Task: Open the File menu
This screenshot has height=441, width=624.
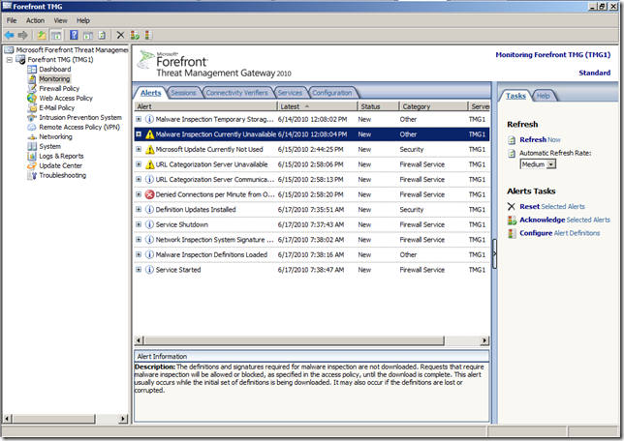Action: (12, 20)
